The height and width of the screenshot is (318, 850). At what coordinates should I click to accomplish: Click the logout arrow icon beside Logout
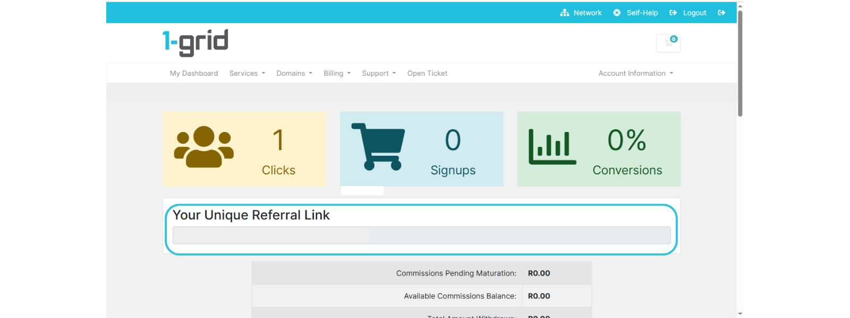(673, 13)
